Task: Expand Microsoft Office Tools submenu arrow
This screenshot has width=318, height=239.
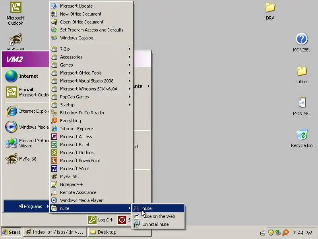Action: tap(129, 73)
